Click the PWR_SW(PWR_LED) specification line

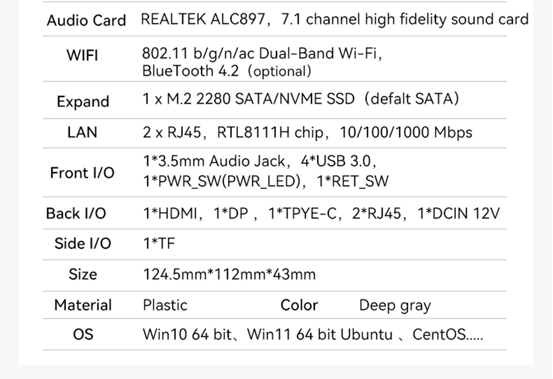266,181
